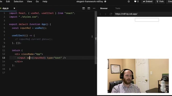This screenshot has width=172, height=96.
Task: Open the Edit menu
Action: pyautogui.click(x=8, y=2)
